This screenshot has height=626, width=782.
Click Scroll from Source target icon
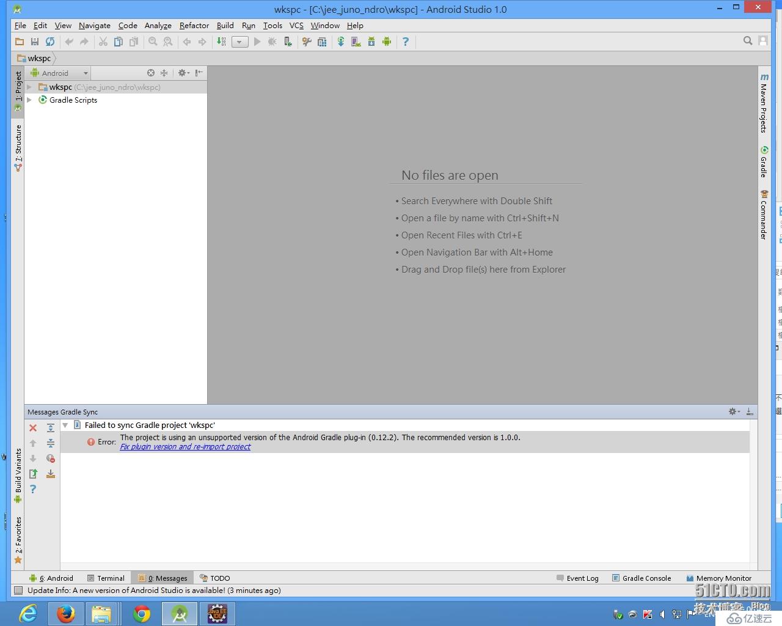coord(151,73)
